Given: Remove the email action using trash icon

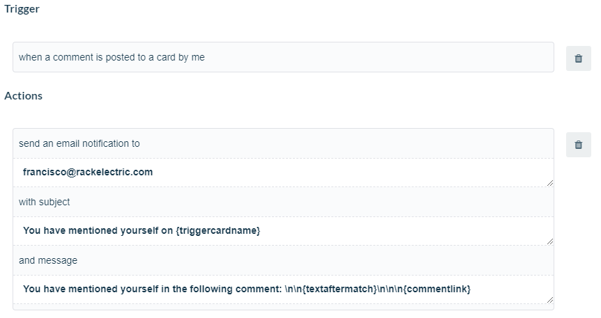Looking at the screenshot, I should (x=579, y=145).
